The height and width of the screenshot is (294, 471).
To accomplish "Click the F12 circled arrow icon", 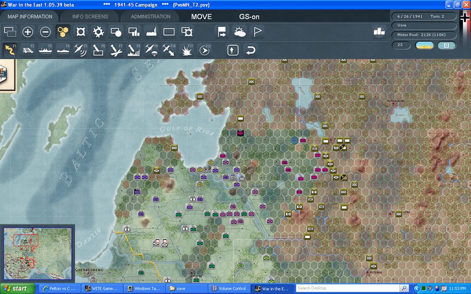I will point(204,49).
